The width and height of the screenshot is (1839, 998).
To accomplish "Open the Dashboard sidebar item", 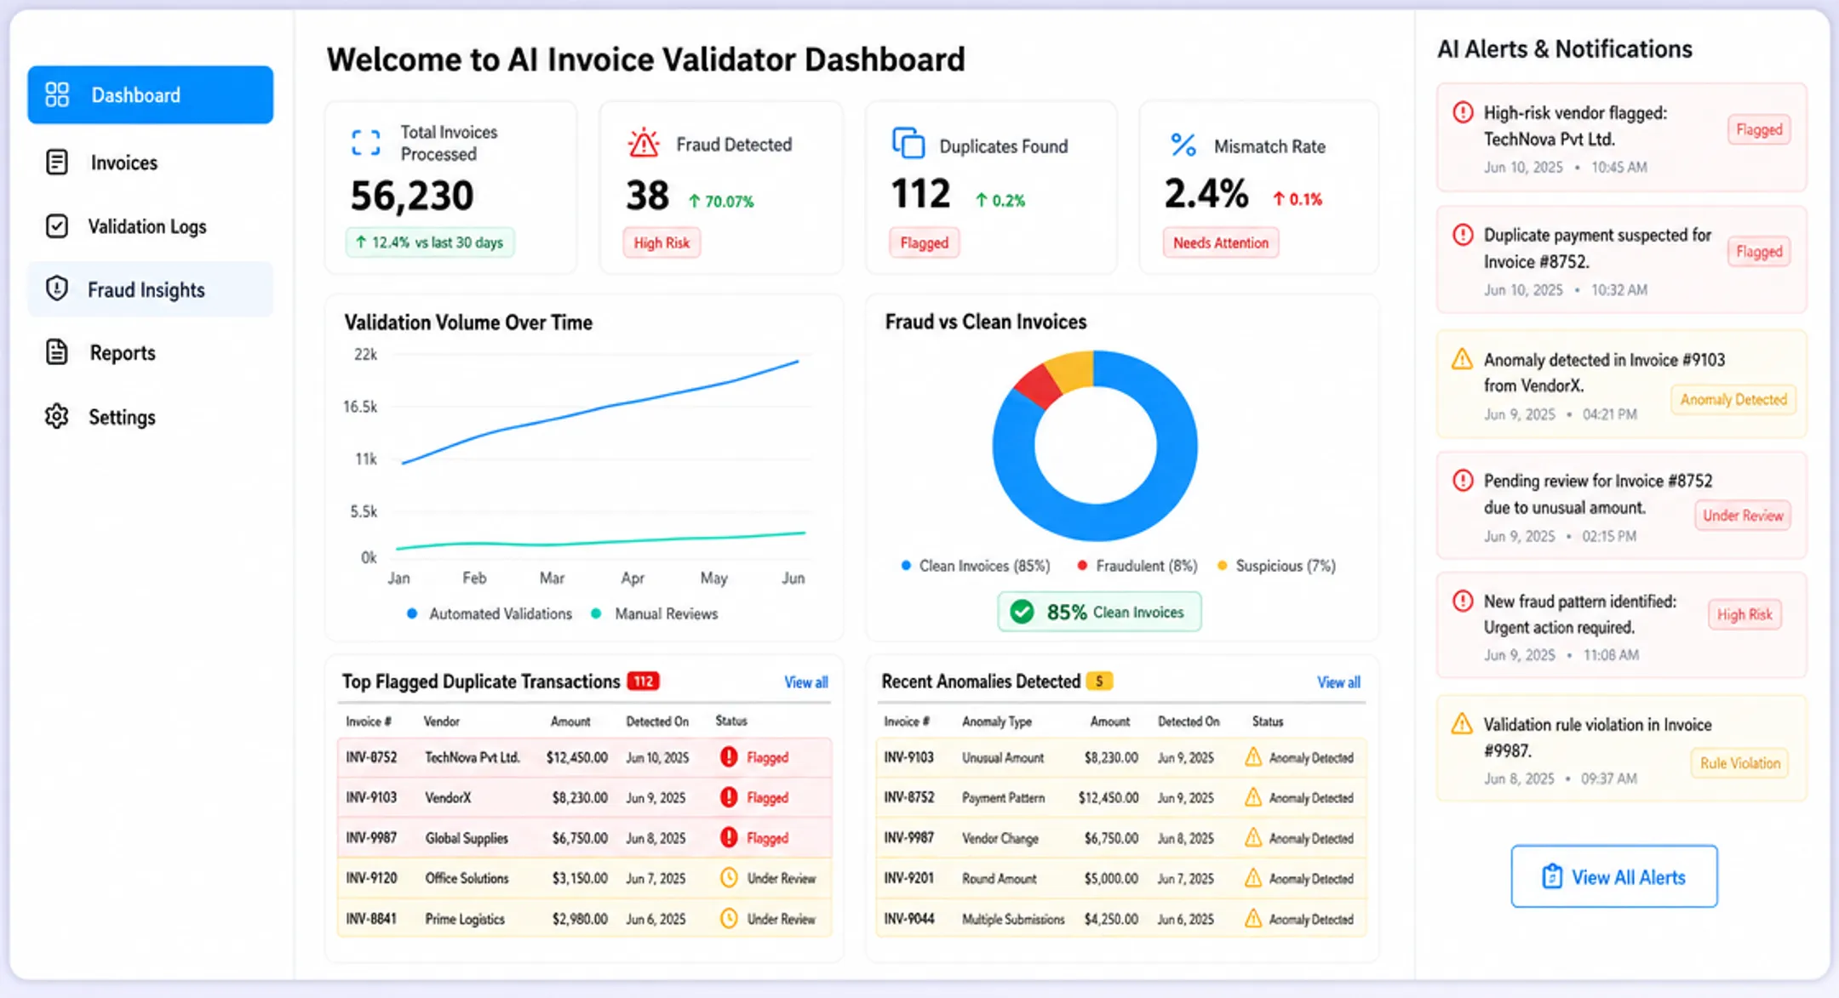I will point(150,94).
